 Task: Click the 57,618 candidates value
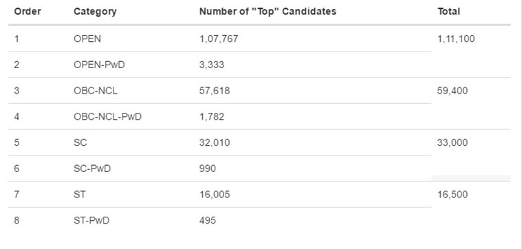point(215,91)
